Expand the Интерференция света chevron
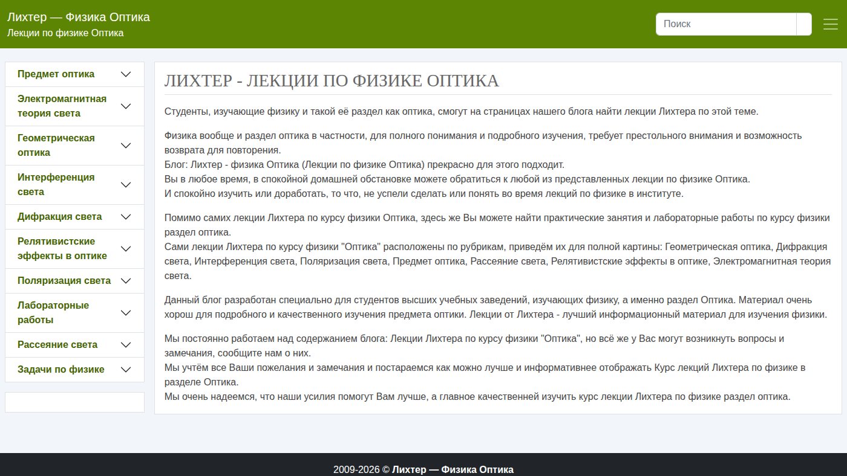 pyautogui.click(x=126, y=185)
